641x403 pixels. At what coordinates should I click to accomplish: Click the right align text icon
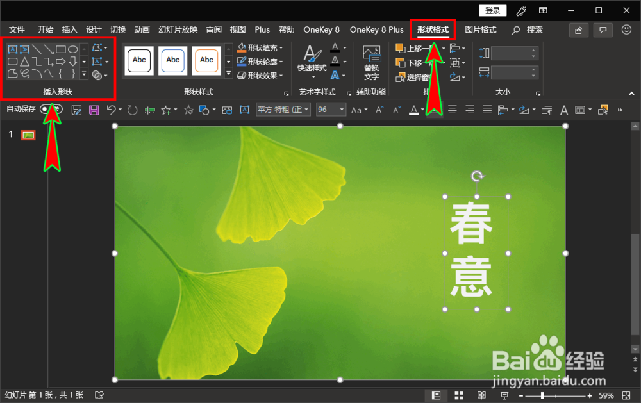click(470, 110)
